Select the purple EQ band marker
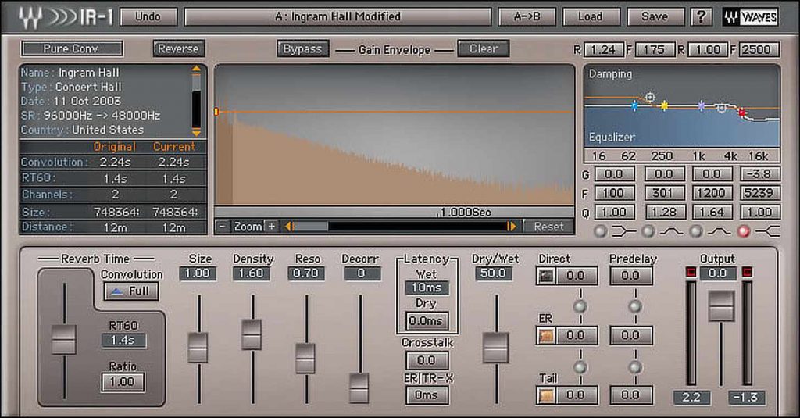Viewport: 800px width, 418px height. click(702, 105)
